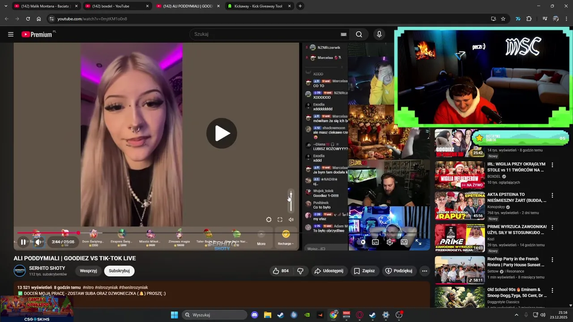Open SERHITO SHOTY channel name link
The height and width of the screenshot is (322, 573).
pyautogui.click(x=47, y=268)
